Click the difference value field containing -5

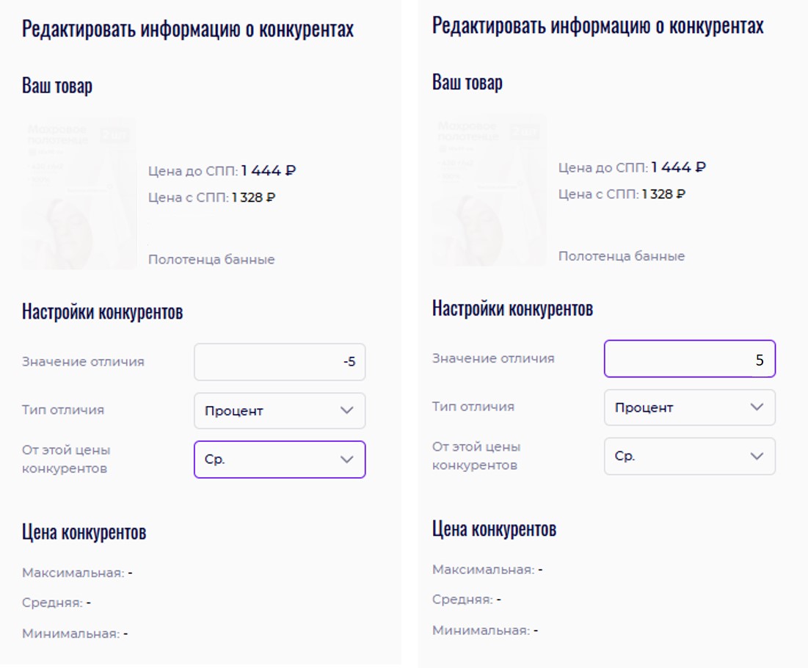tap(280, 362)
